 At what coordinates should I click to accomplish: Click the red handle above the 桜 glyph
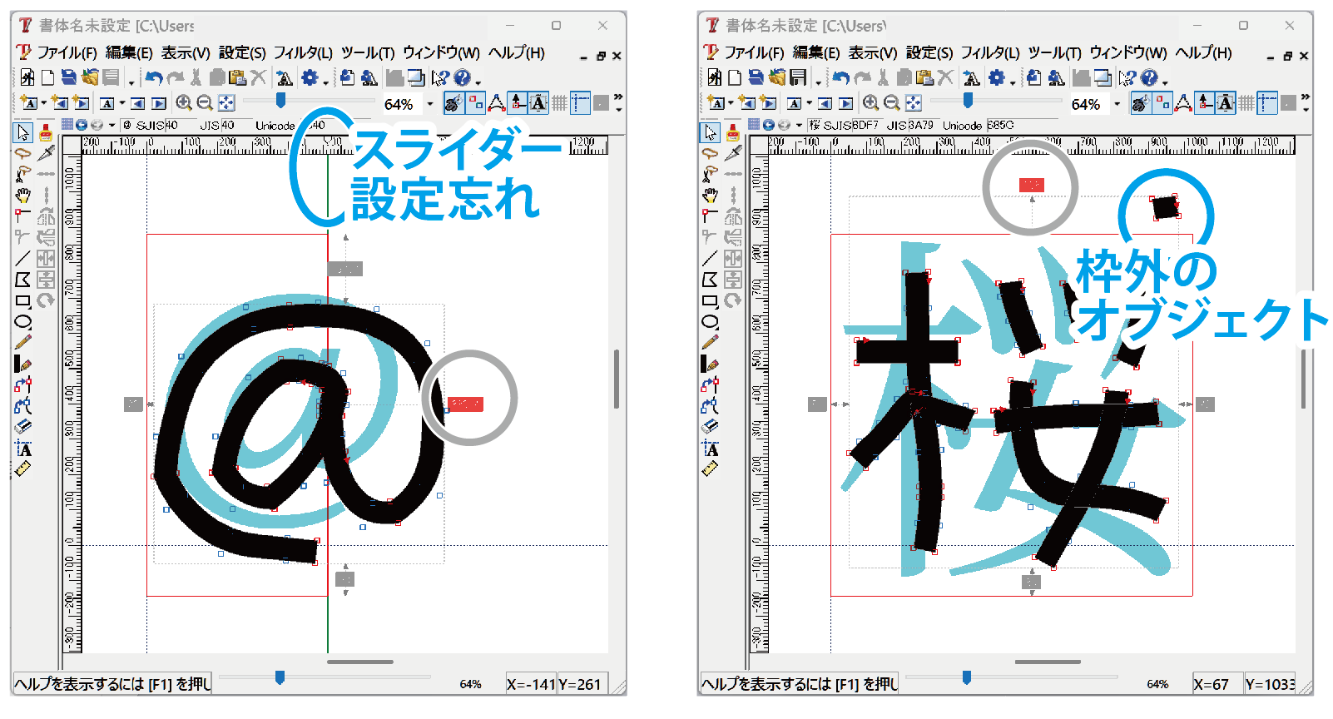[x=1031, y=185]
